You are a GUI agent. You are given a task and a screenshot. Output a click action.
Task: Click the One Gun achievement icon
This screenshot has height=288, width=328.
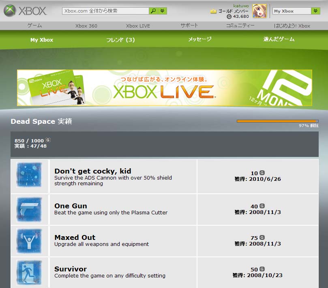pyautogui.click(x=29, y=209)
